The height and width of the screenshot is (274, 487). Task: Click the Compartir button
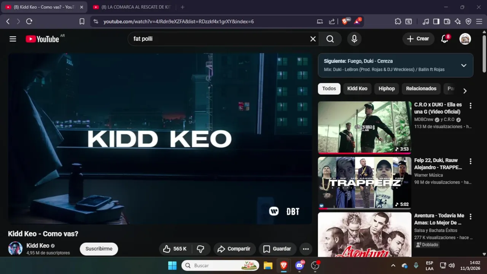(x=234, y=249)
